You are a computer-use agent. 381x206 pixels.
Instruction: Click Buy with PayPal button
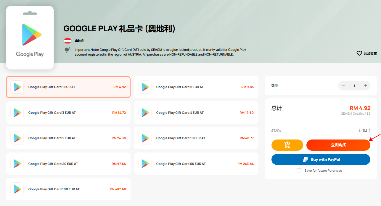point(321,159)
